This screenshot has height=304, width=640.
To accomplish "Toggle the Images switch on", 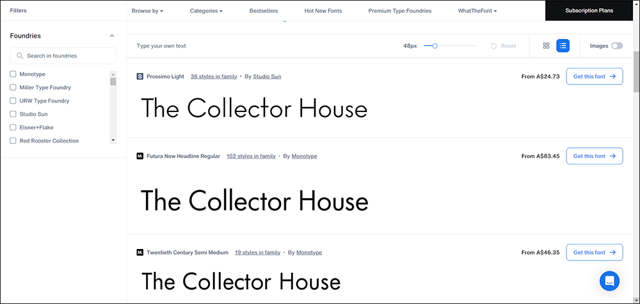I will click(x=617, y=45).
